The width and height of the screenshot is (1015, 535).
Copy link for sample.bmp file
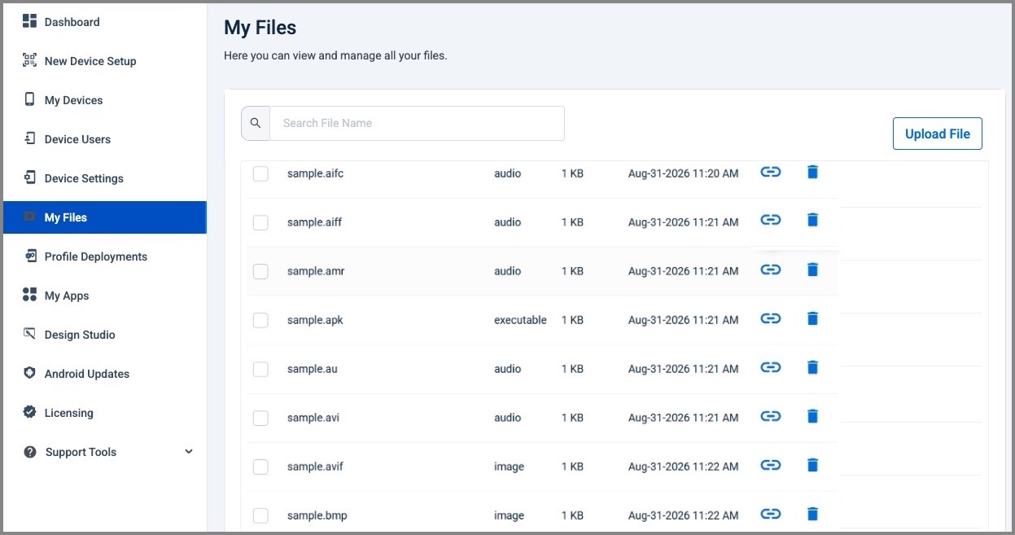click(770, 514)
